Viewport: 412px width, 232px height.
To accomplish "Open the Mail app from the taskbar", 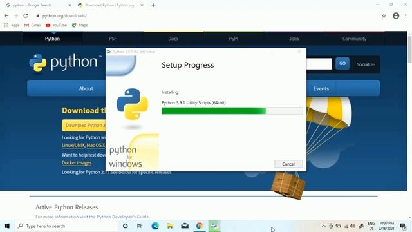I will [185, 226].
